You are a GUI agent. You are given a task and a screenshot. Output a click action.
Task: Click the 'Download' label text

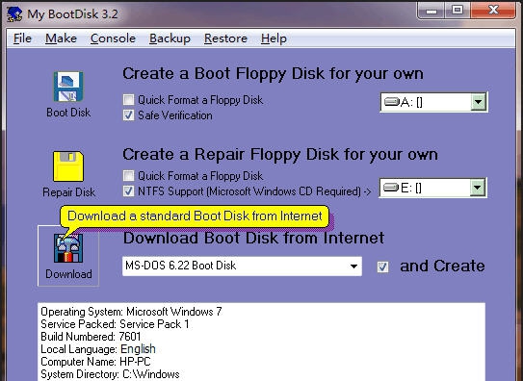(68, 274)
